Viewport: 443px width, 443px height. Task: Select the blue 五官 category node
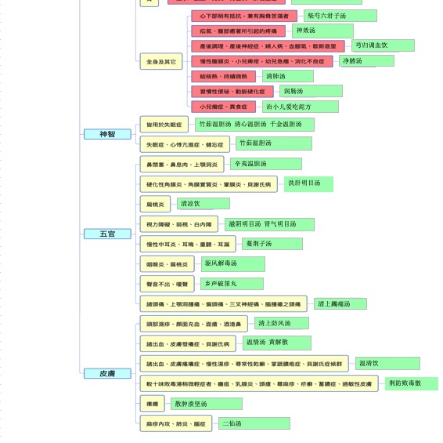pos(107,234)
